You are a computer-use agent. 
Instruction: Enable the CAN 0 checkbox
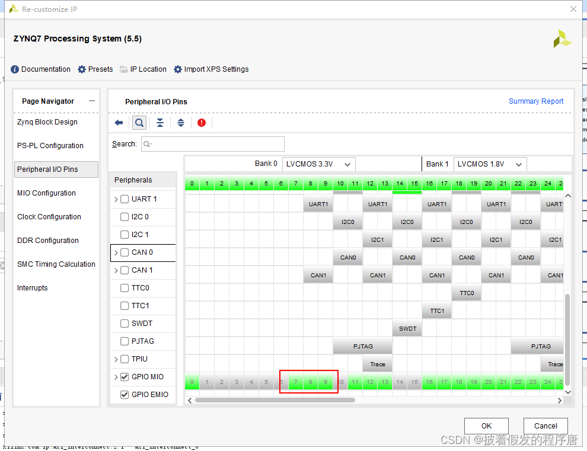click(x=125, y=252)
